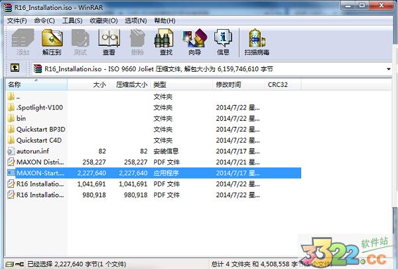The height and width of the screenshot is (269, 398).
Task: Select the autorun.inf file name
Action: click(x=33, y=151)
